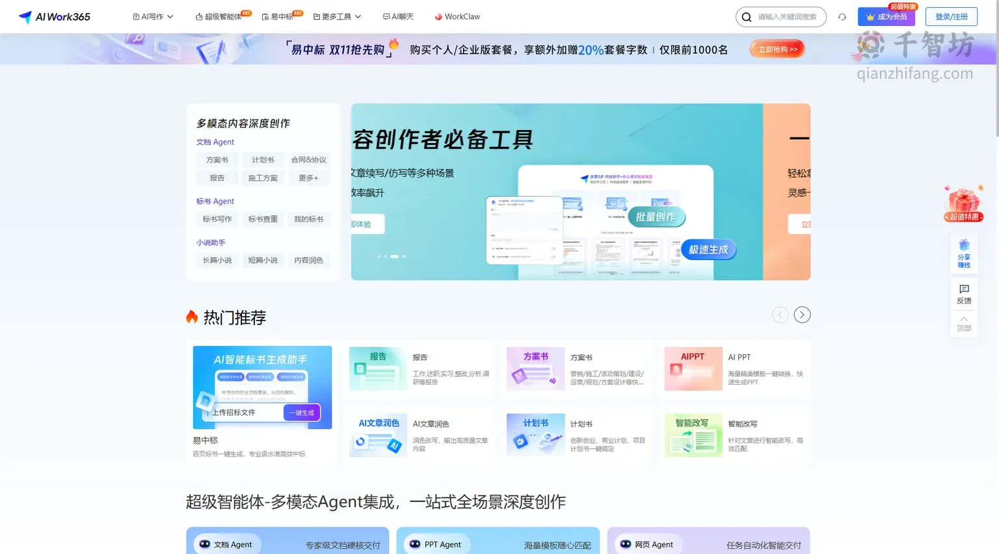Screen dimensions: 999x554
Task: Show next 热门推荐 with right arrow
Action: coord(802,315)
